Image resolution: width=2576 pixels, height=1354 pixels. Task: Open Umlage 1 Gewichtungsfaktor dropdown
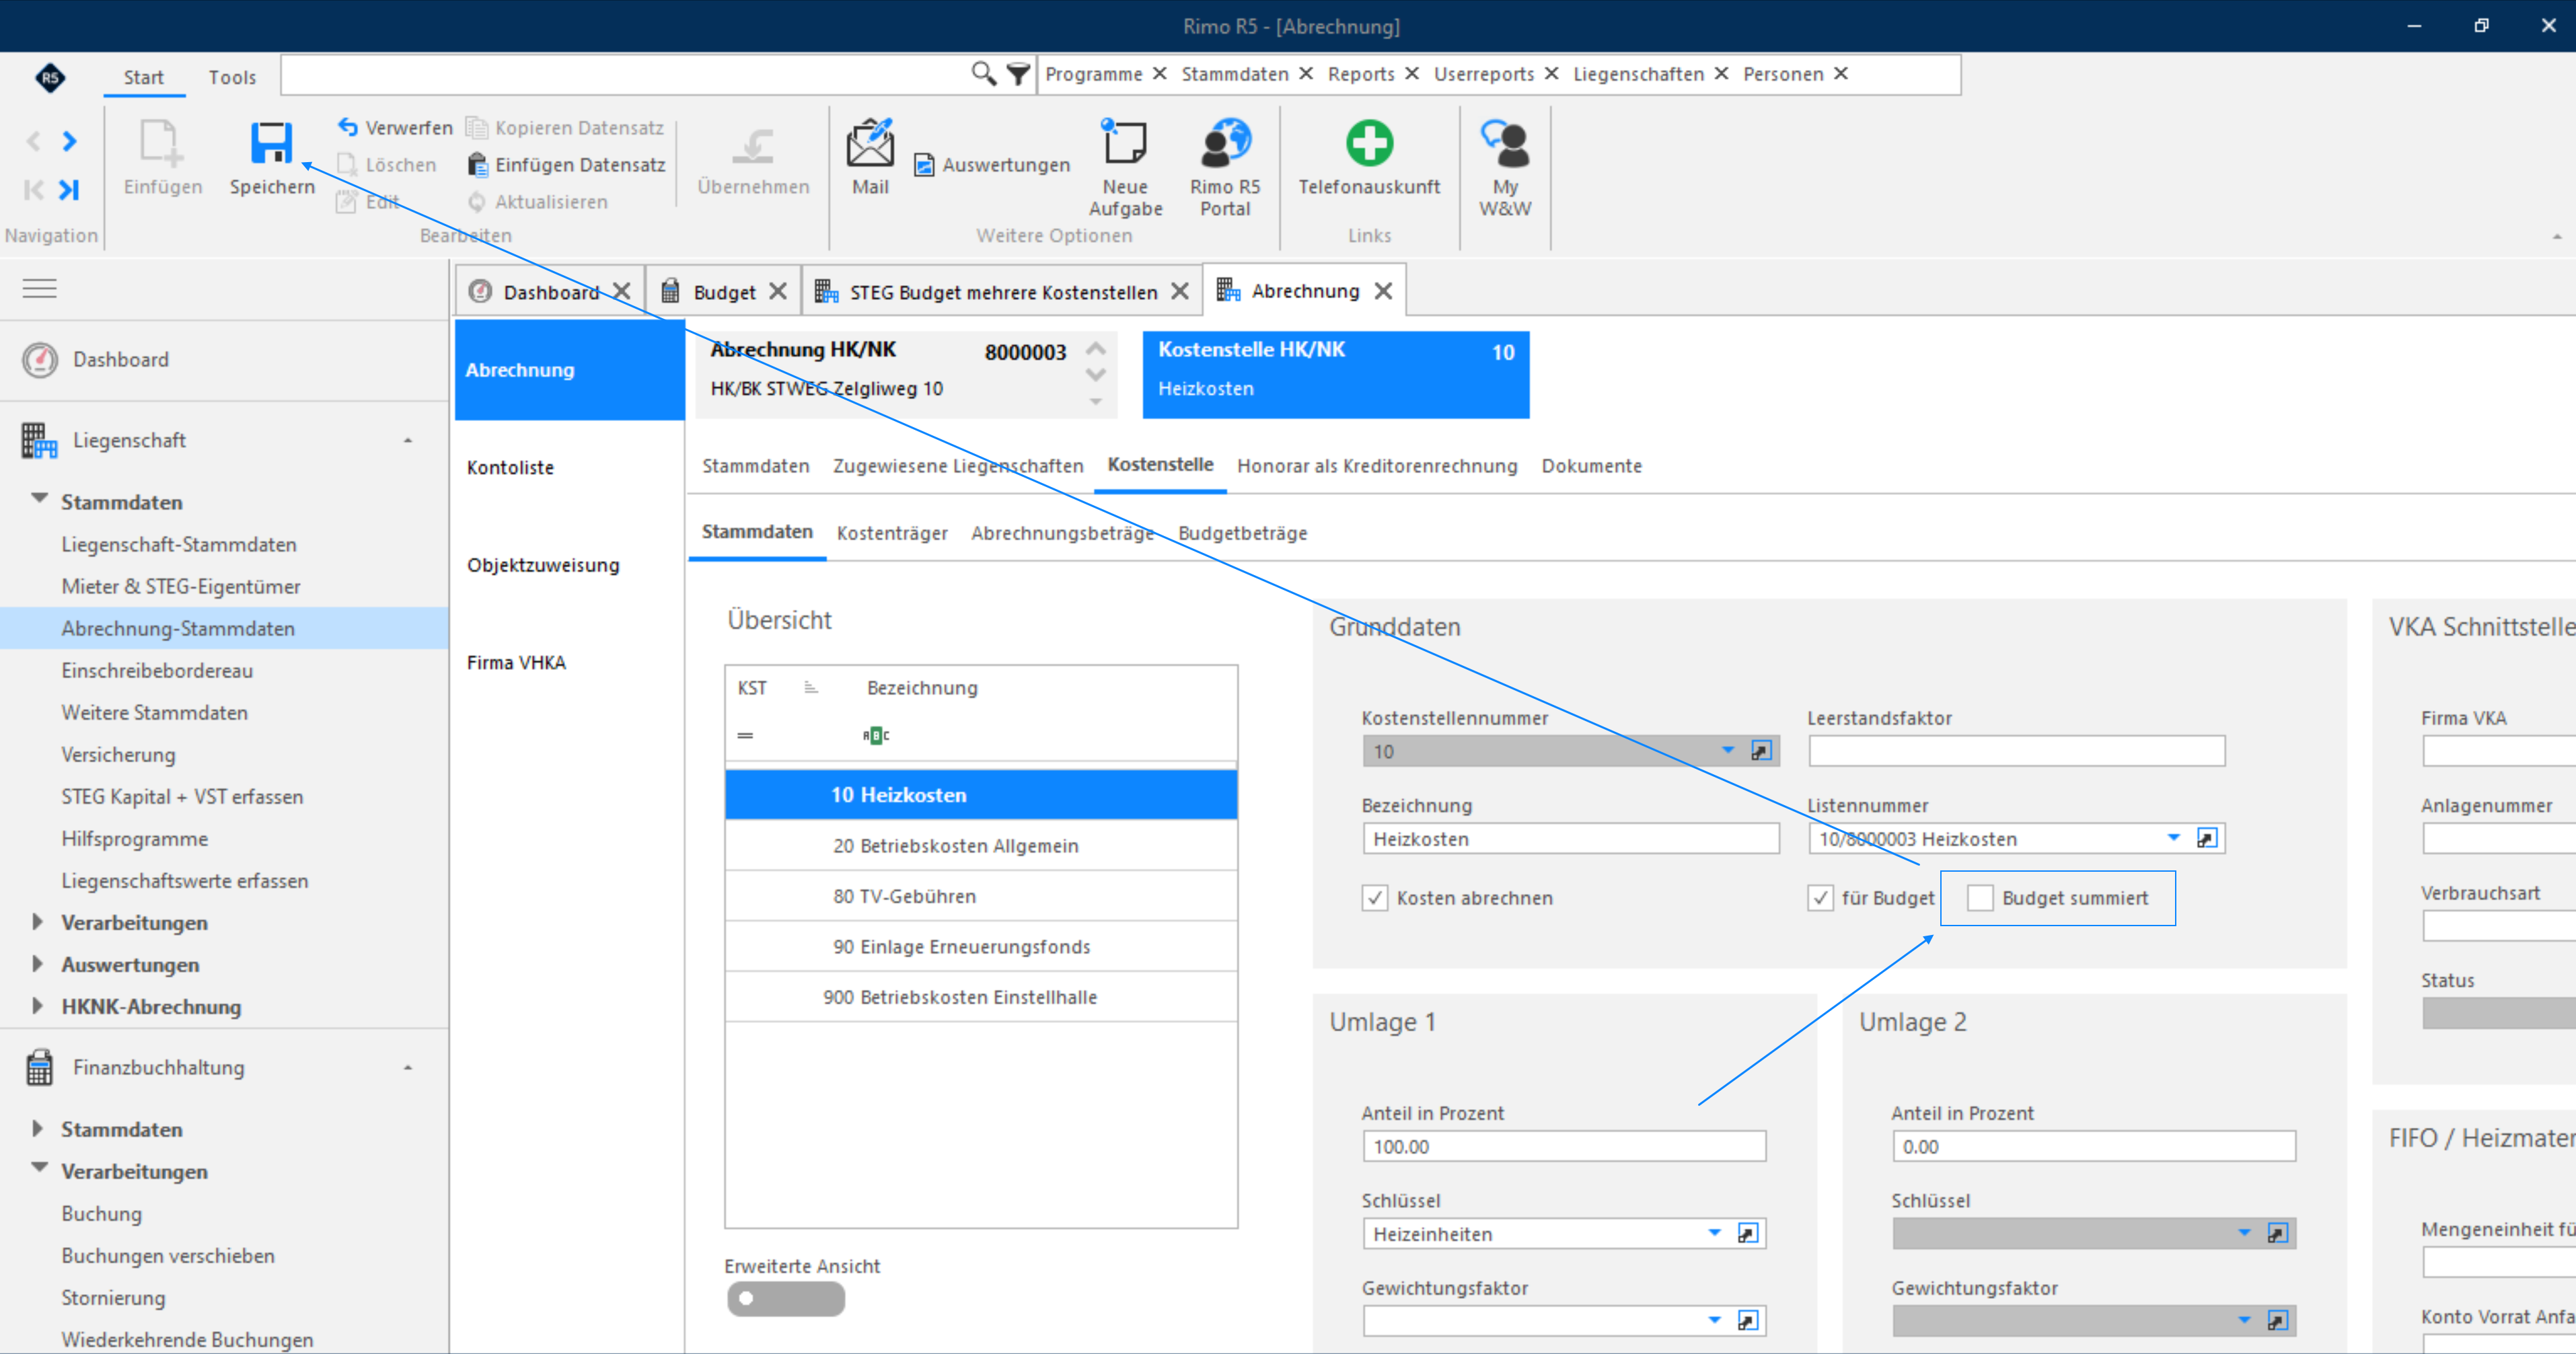tap(1714, 1320)
